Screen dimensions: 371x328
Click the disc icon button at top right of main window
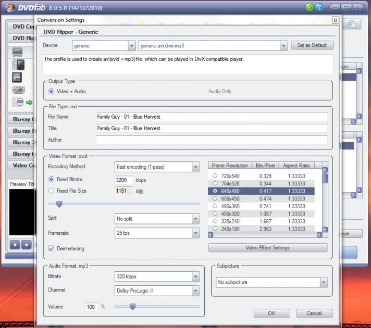352,24
